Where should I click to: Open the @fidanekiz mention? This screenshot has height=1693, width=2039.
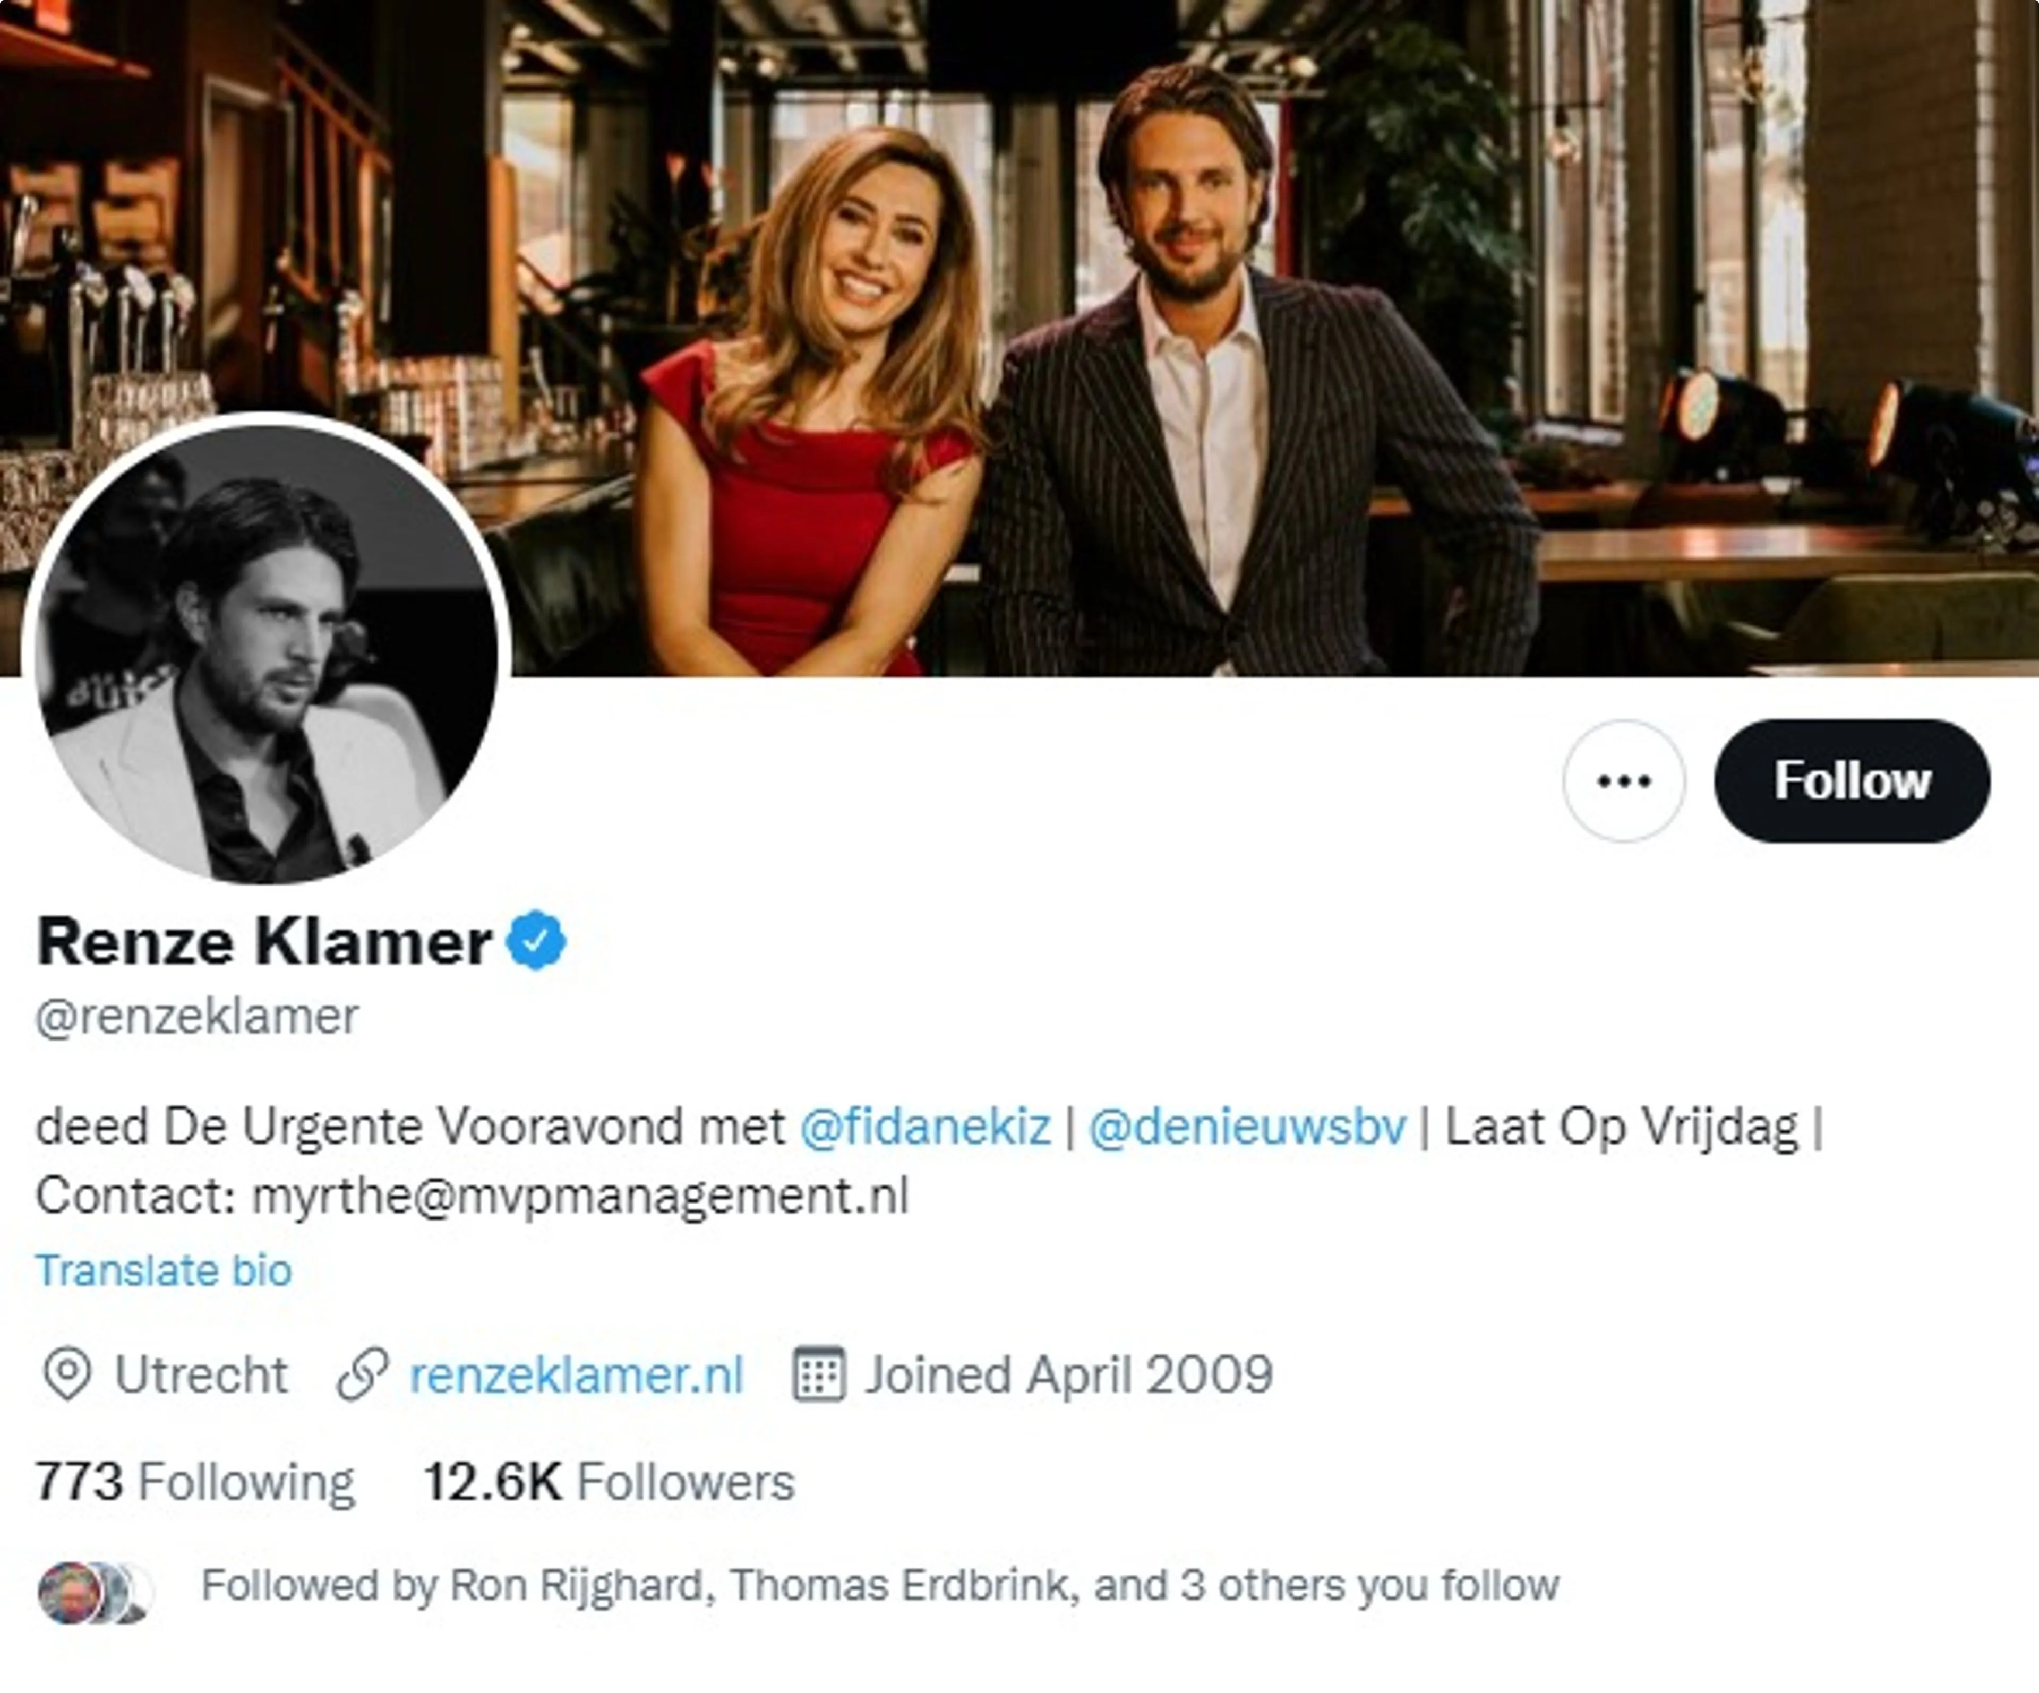926,1127
